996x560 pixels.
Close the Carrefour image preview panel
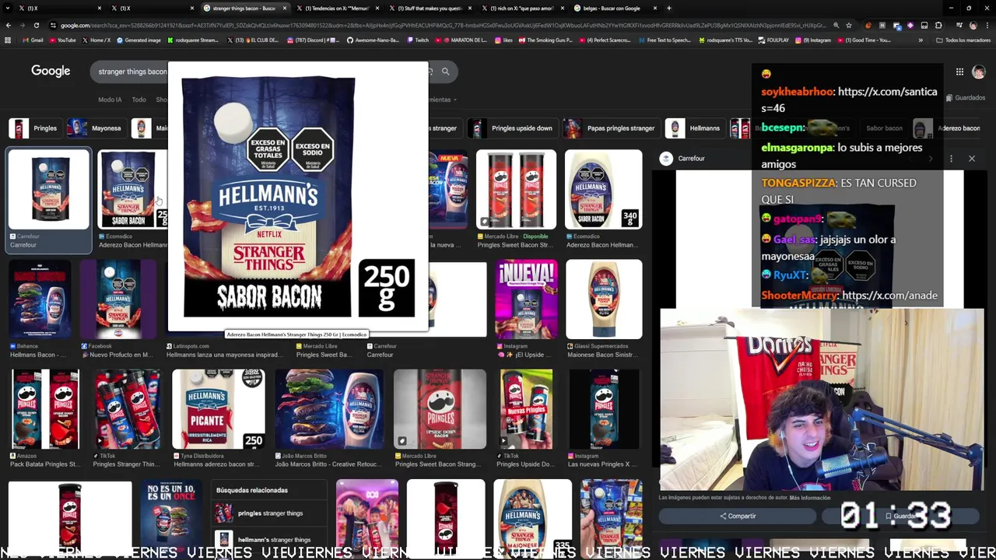point(971,159)
